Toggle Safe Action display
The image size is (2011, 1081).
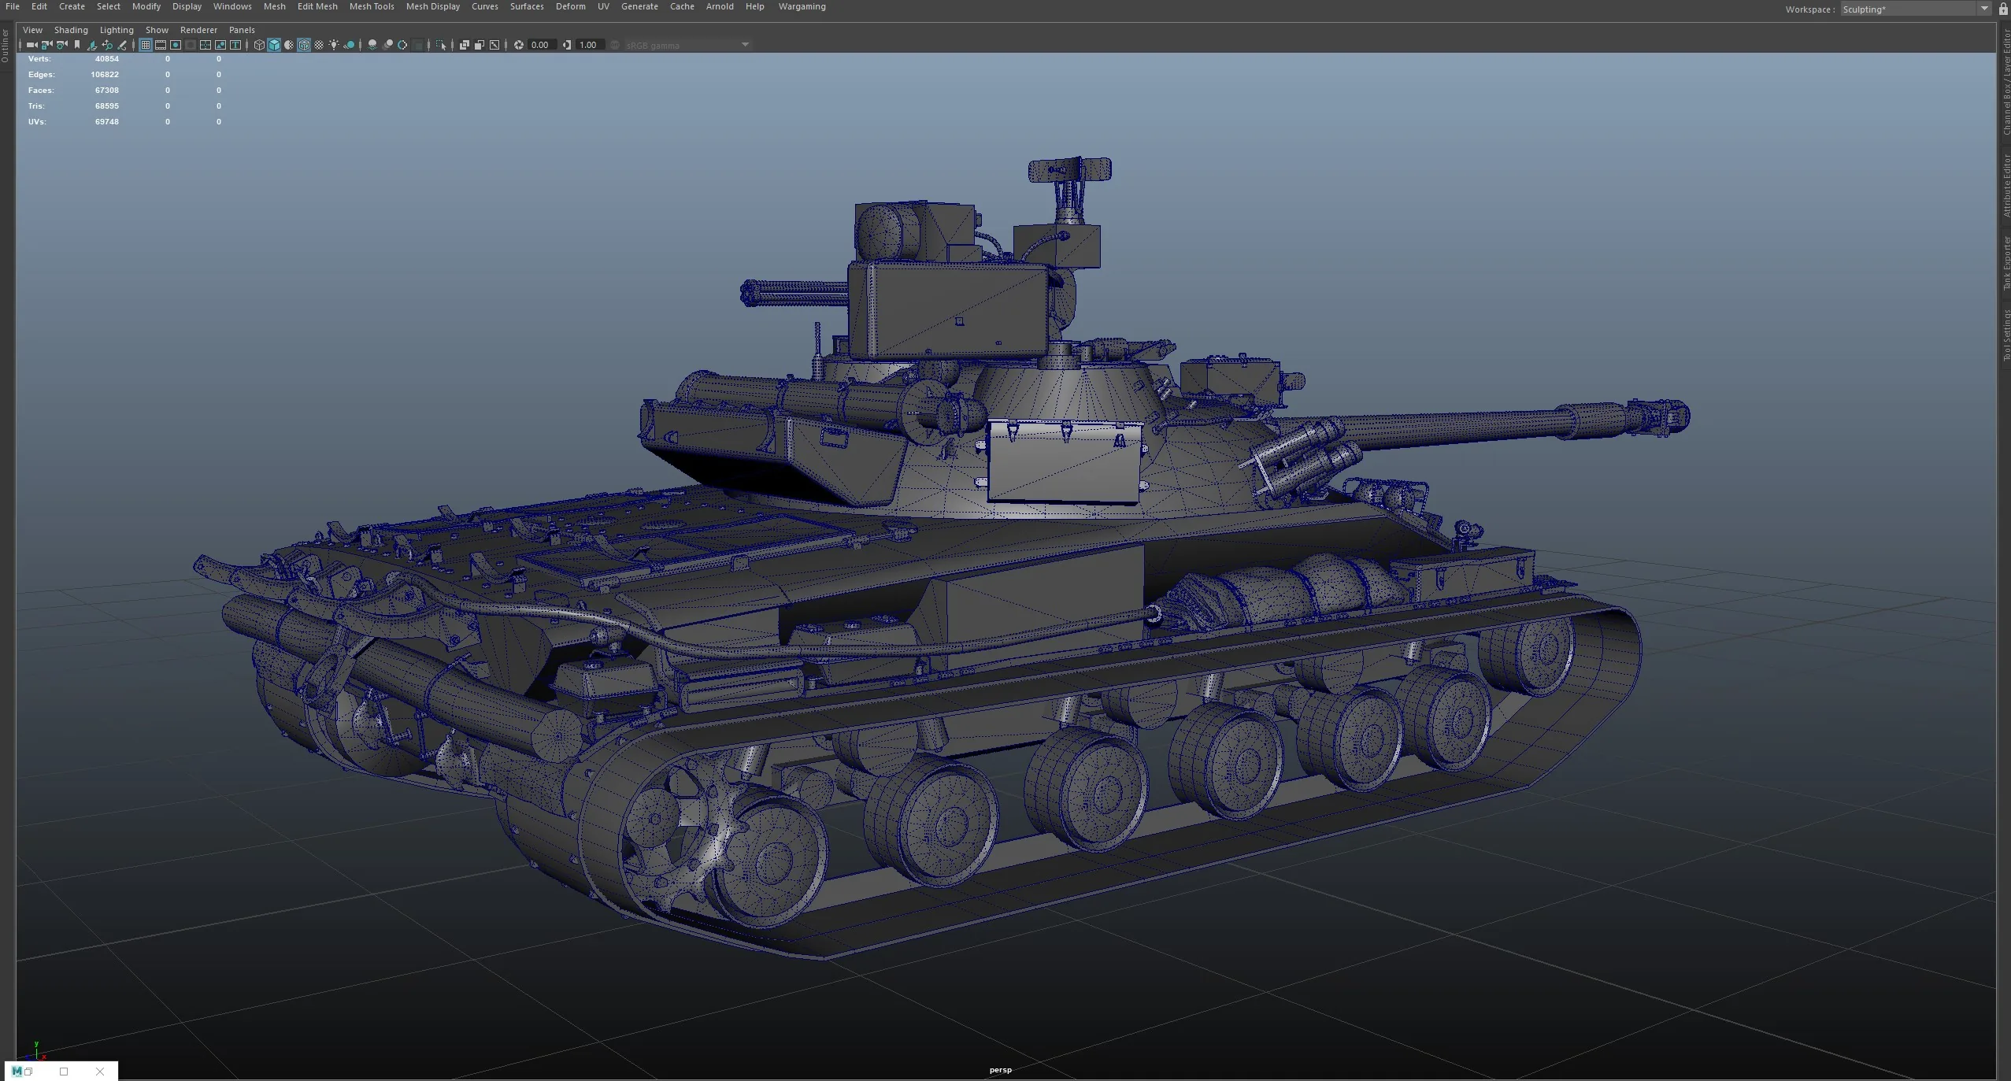point(220,45)
